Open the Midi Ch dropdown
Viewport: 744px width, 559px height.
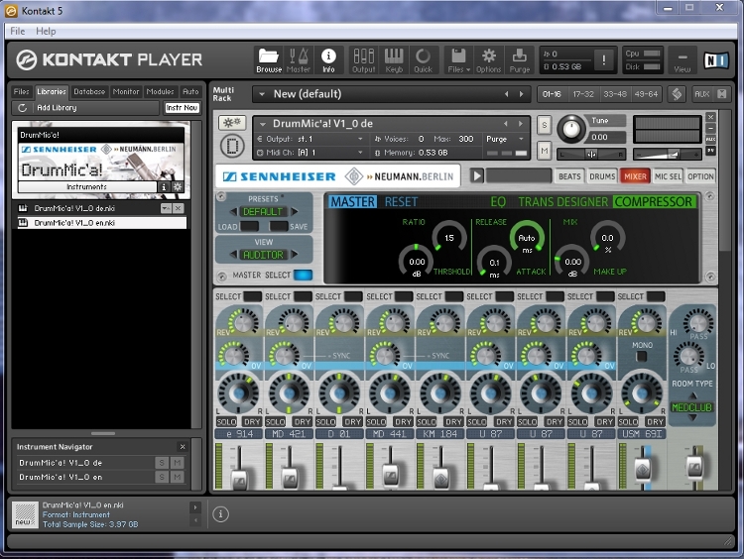(x=360, y=153)
